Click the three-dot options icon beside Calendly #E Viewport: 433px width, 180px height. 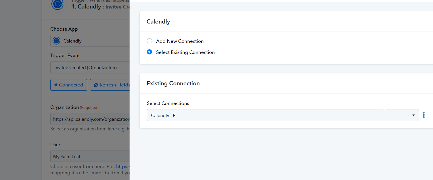point(424,115)
